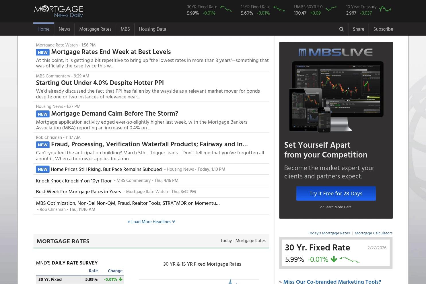The height and width of the screenshot is (284, 426).
Task: Click 5.99% value in the 30 Yr. Fixed Rate widget
Action: 295,259
